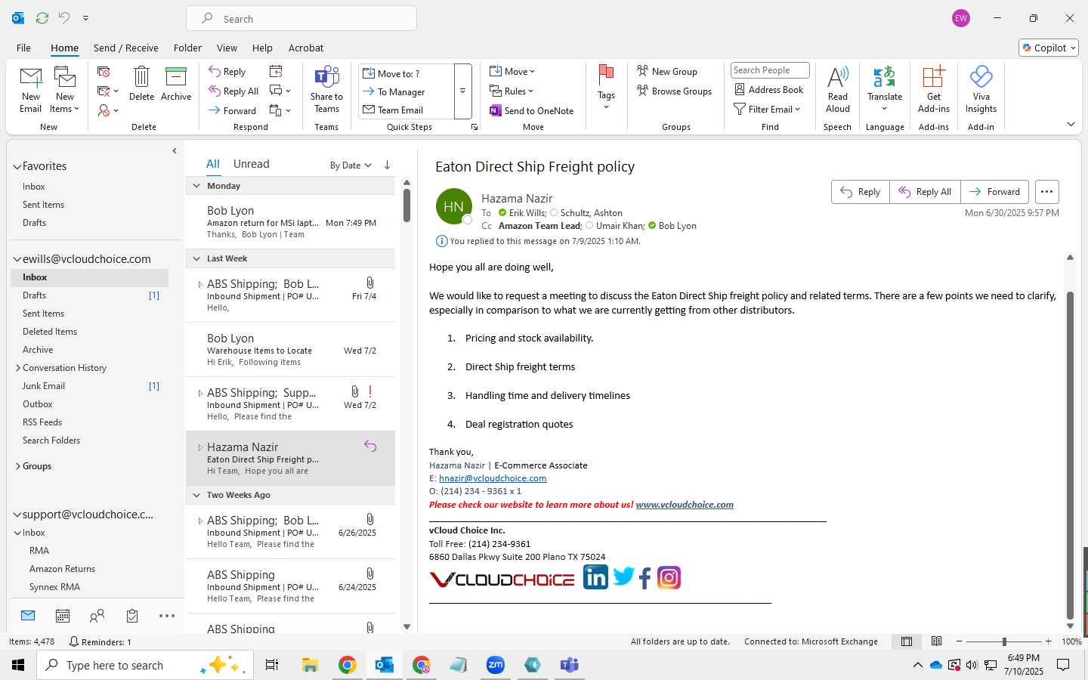Open the View tab
This screenshot has height=680, width=1088.
(227, 48)
